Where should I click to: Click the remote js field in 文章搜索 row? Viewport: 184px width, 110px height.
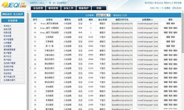point(148,42)
